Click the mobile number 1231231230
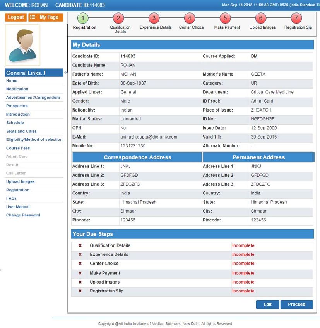Screen dimensions: 320x328 coord(133,146)
